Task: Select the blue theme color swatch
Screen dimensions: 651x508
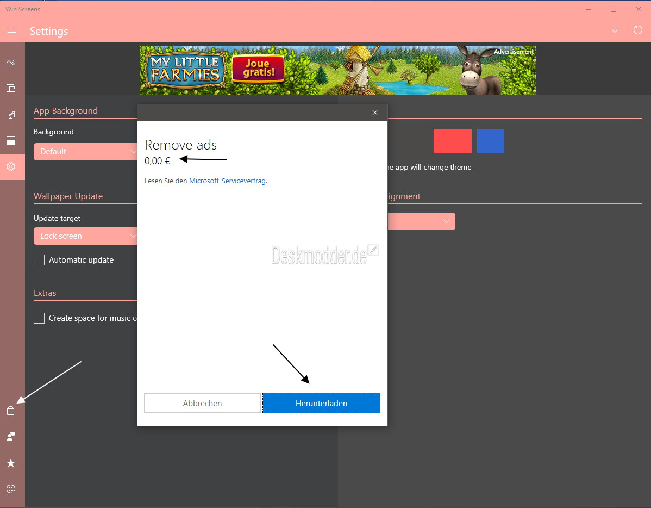Action: tap(490, 141)
